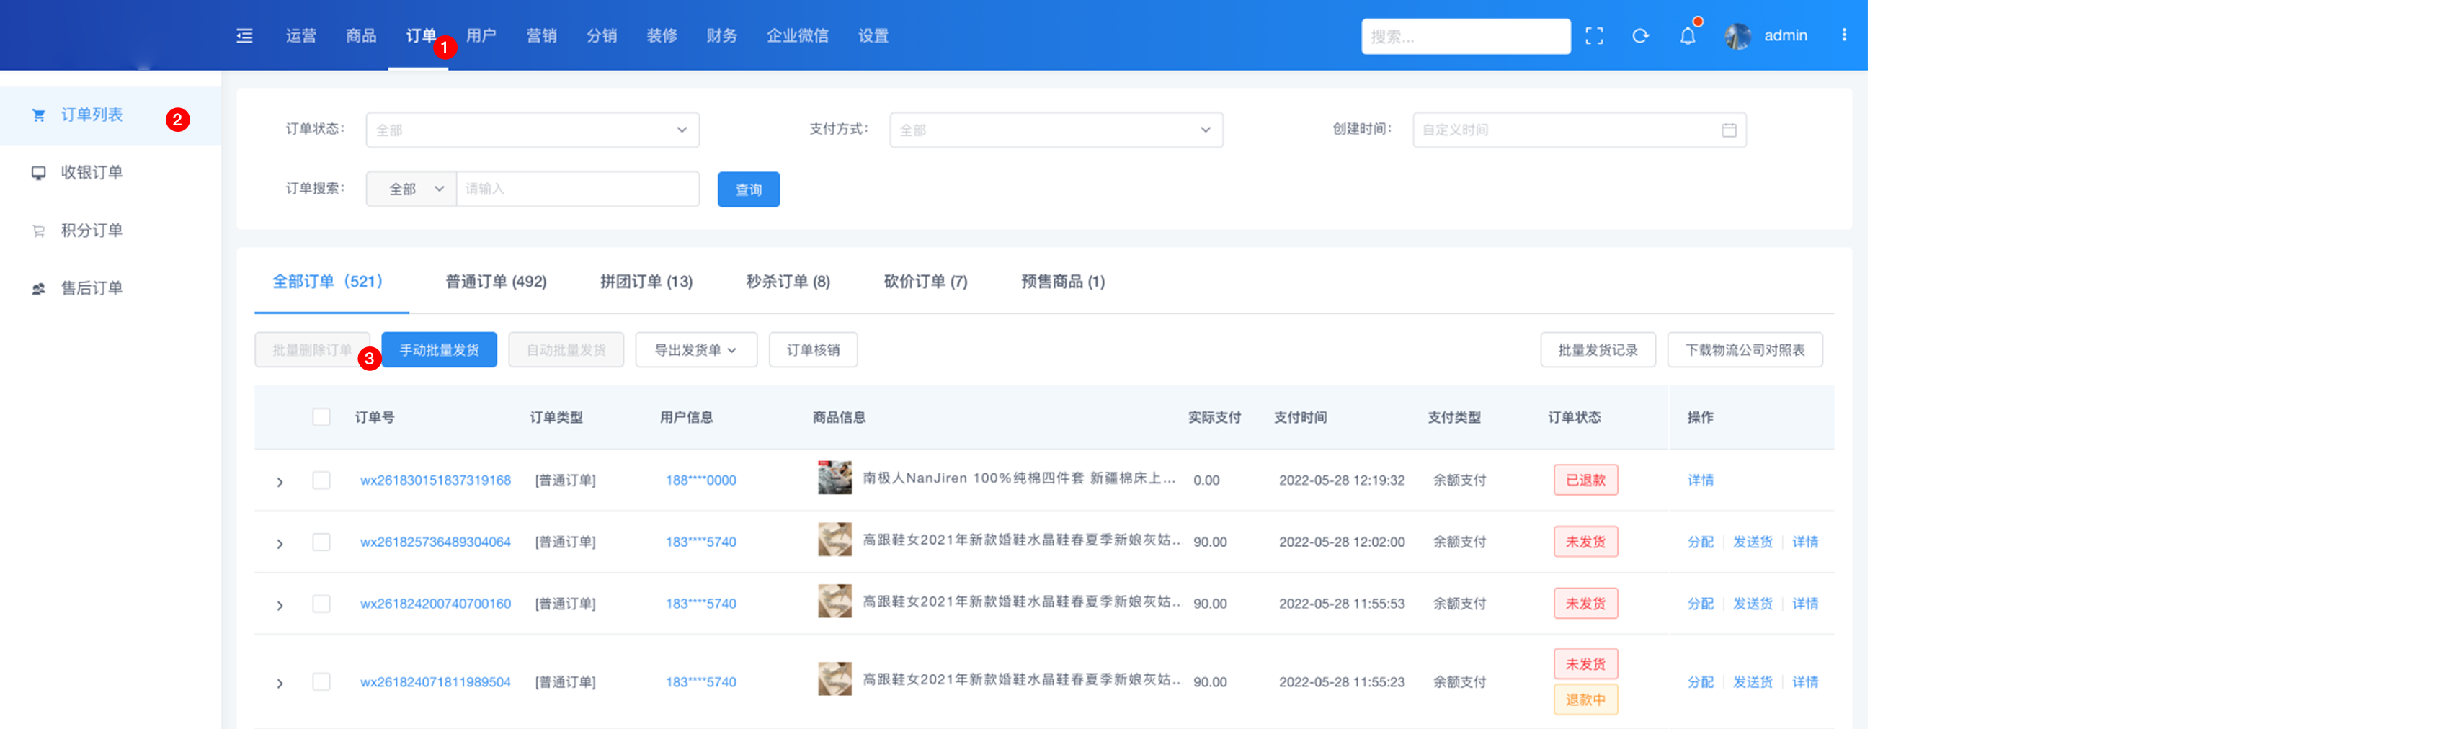Toggle fullscreen mode icon
The width and height of the screenshot is (2453, 729).
[x=1594, y=36]
